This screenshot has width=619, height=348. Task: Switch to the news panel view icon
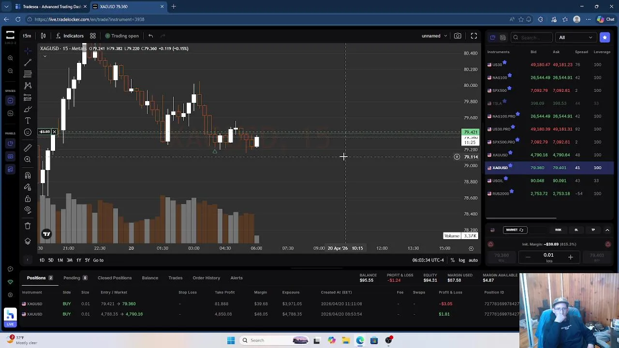tap(503, 37)
